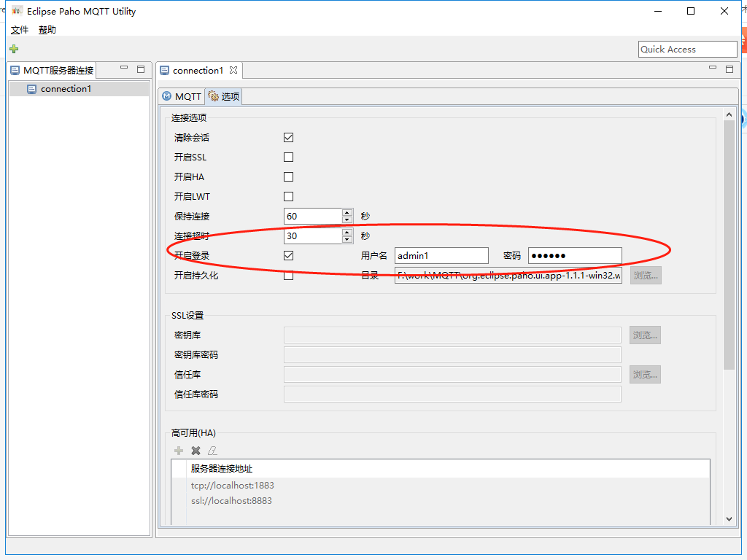The height and width of the screenshot is (560, 747).
Task: Click the 保持连接 field showing 60
Action: (313, 216)
